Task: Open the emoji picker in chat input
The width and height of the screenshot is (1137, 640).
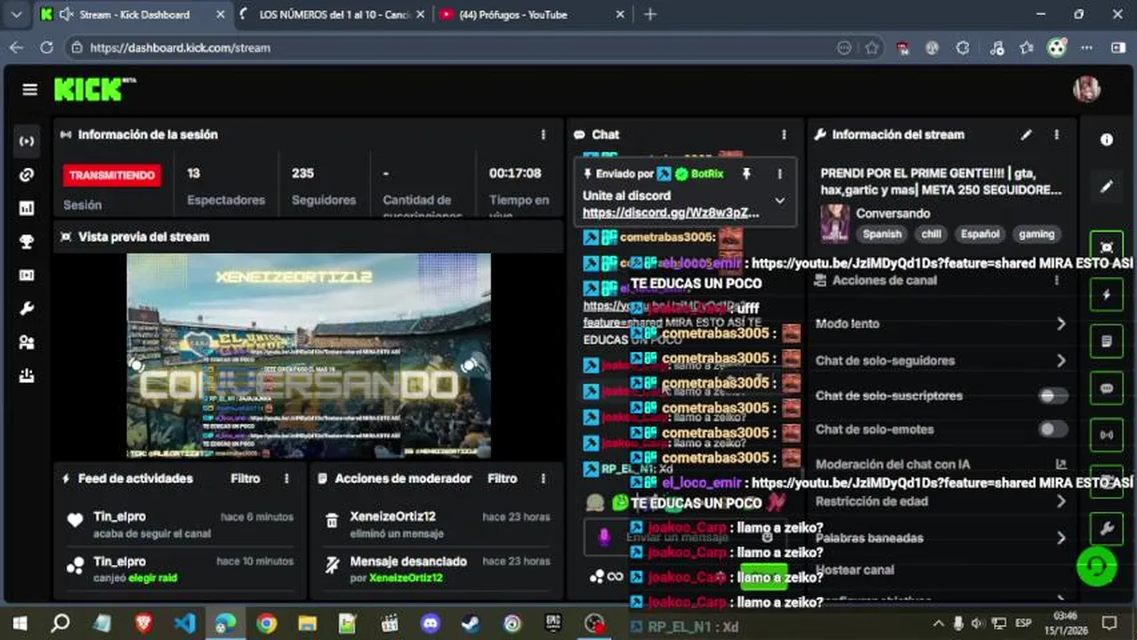Action: [x=767, y=537]
